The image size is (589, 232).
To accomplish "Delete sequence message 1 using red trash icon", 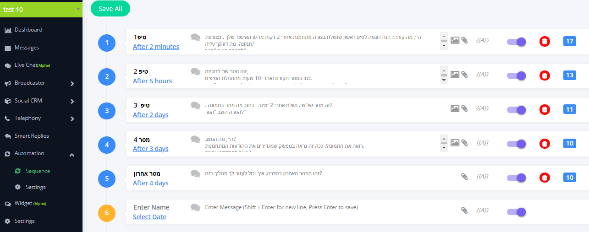I will click(x=544, y=42).
